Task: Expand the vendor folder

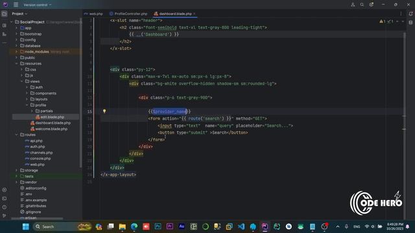Action: 16,183
